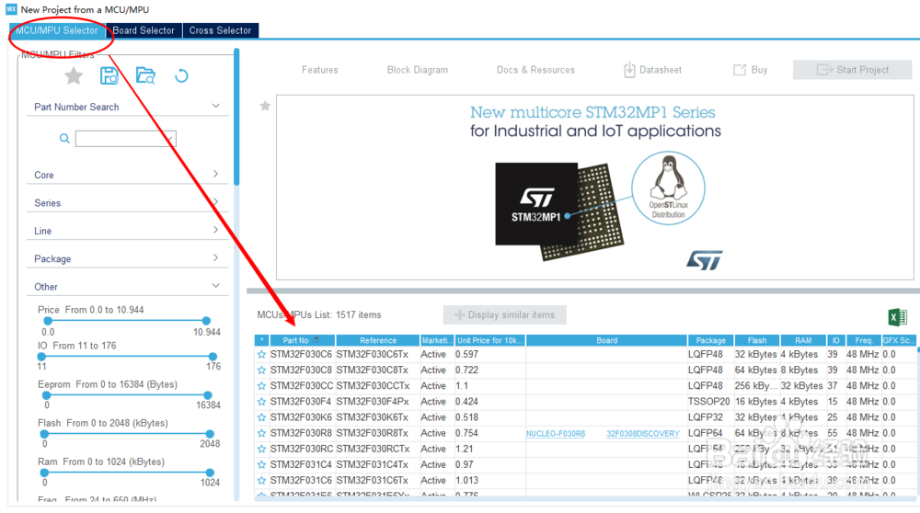
Task: Click the Ram slider minimum handle
Action: 44,473
